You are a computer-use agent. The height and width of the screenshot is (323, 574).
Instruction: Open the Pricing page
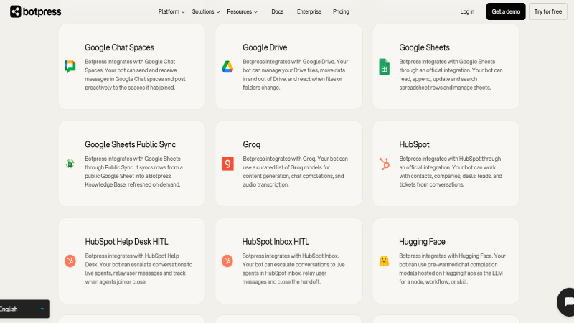click(x=341, y=11)
